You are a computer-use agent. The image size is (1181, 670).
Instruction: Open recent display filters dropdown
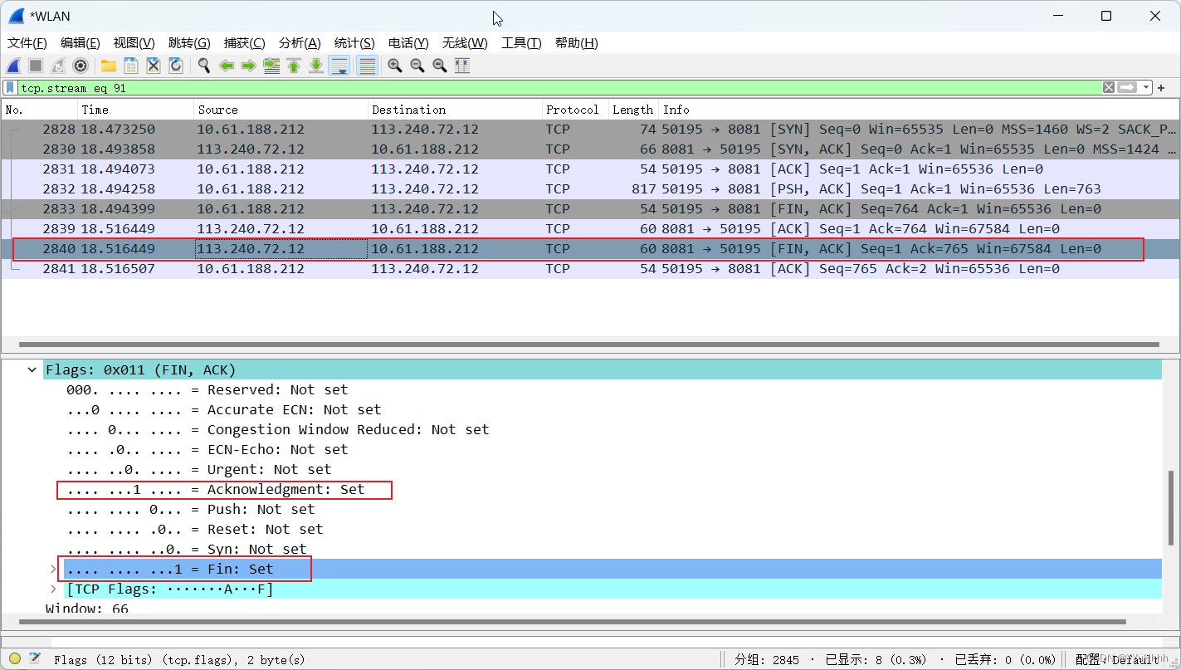(1146, 87)
